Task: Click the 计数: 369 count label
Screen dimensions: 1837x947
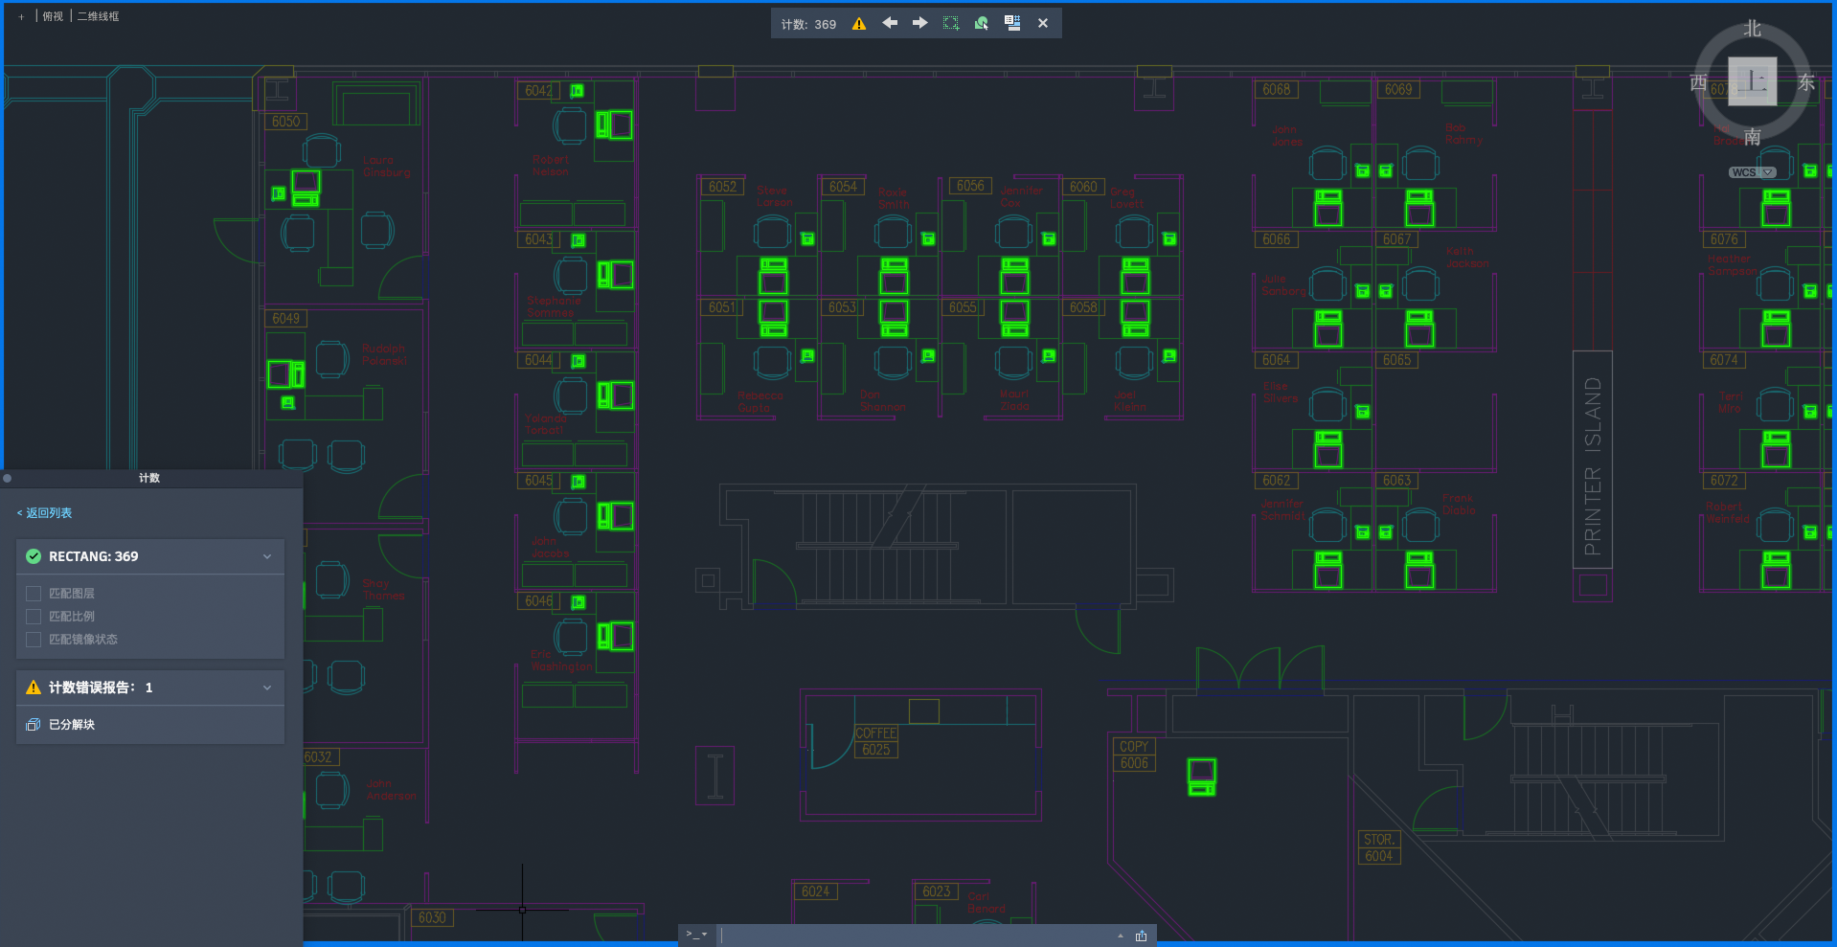Action: (808, 24)
